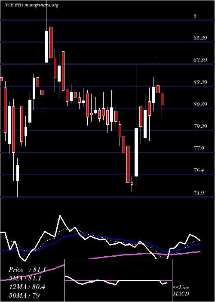Select the 80.89 price level label

[200, 104]
